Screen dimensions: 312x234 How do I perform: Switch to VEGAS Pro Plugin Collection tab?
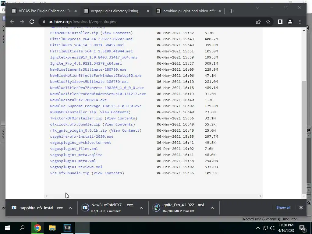coord(44,11)
